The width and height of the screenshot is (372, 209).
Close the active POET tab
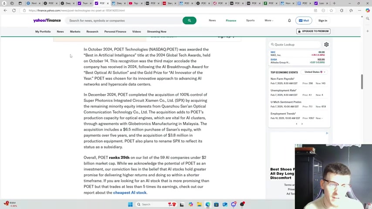(x=108, y=3)
